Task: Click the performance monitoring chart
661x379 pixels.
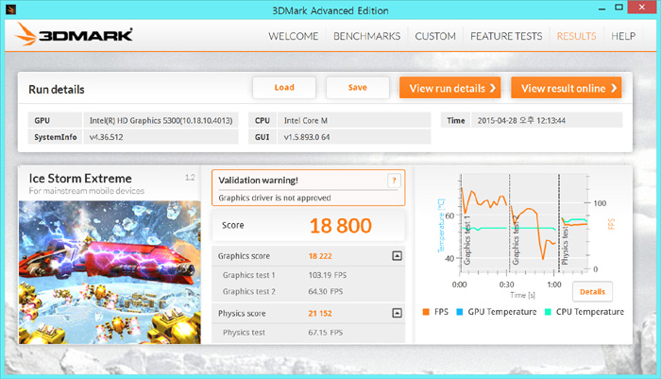Action: [x=524, y=222]
